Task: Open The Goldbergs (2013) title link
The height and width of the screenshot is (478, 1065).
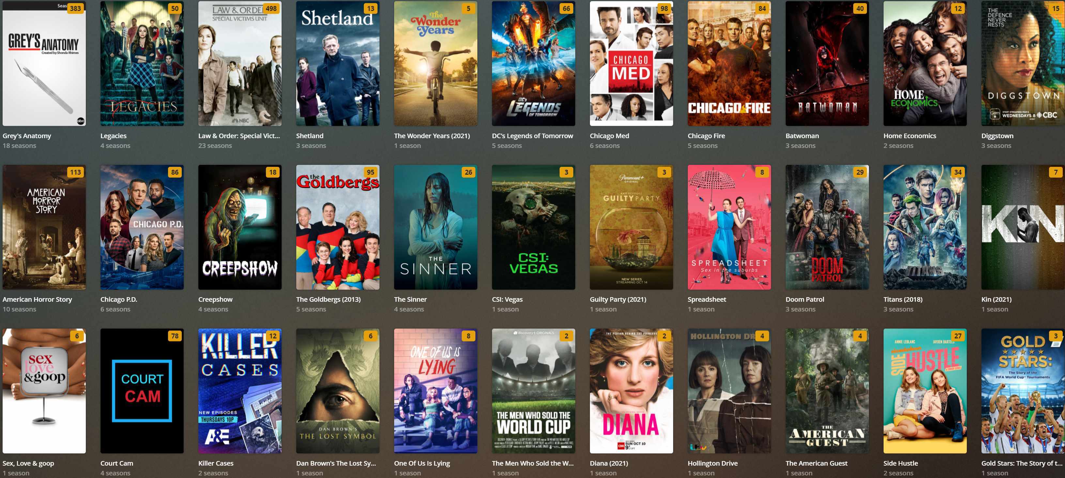Action: pyautogui.click(x=328, y=299)
